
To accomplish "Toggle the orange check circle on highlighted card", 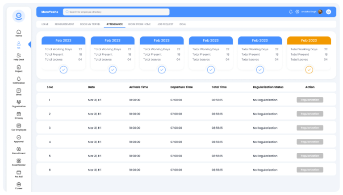I will [x=309, y=69].
